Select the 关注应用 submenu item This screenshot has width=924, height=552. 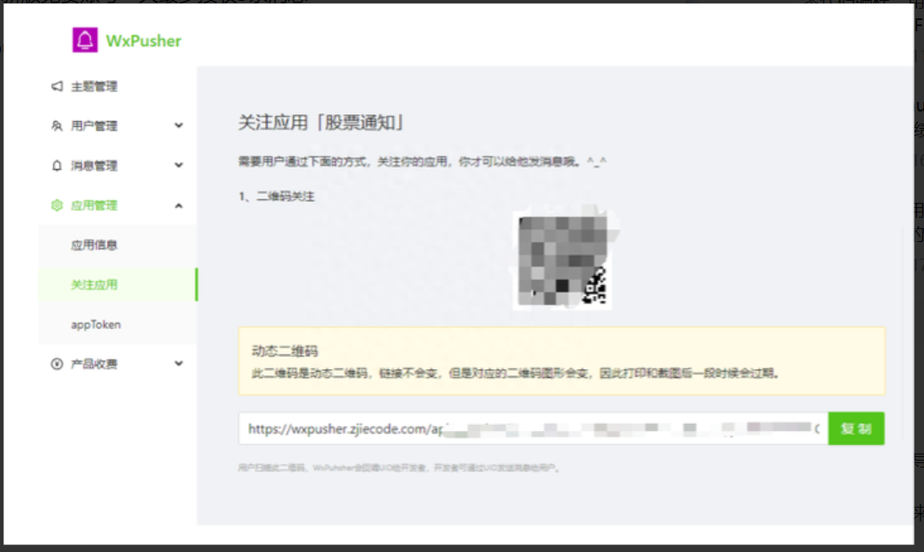[118, 285]
